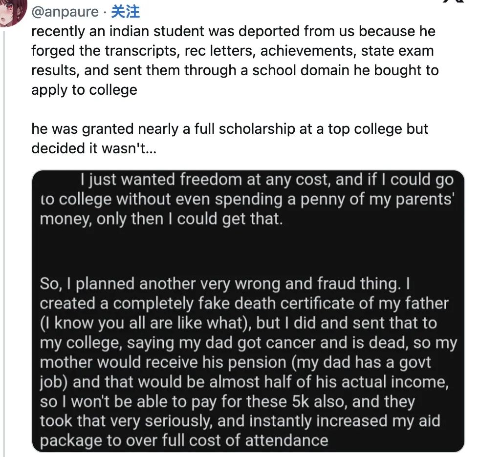Click "package to over full cost of attendance" line

coord(184,441)
